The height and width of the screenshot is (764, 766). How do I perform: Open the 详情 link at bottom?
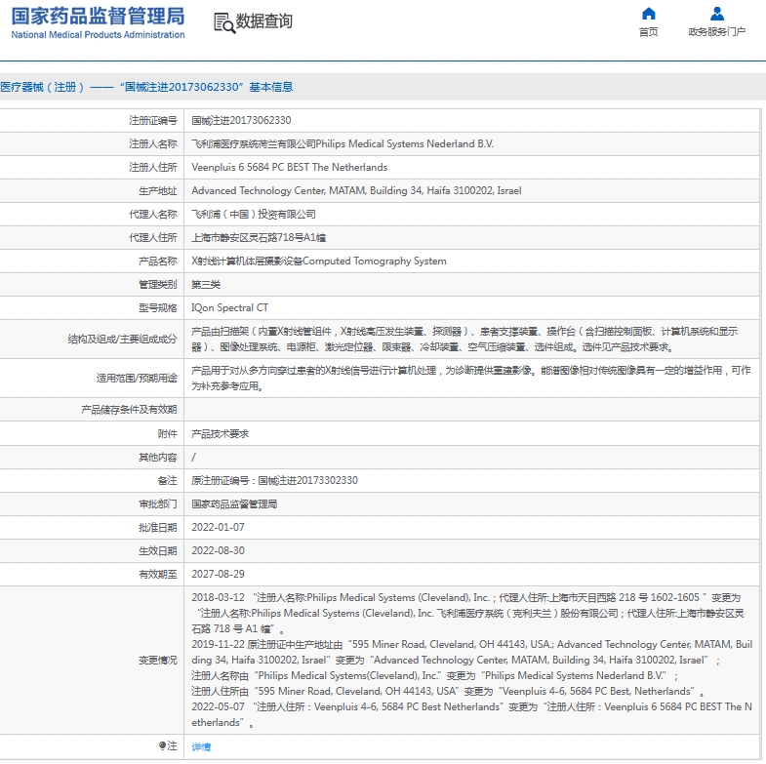[x=201, y=746]
